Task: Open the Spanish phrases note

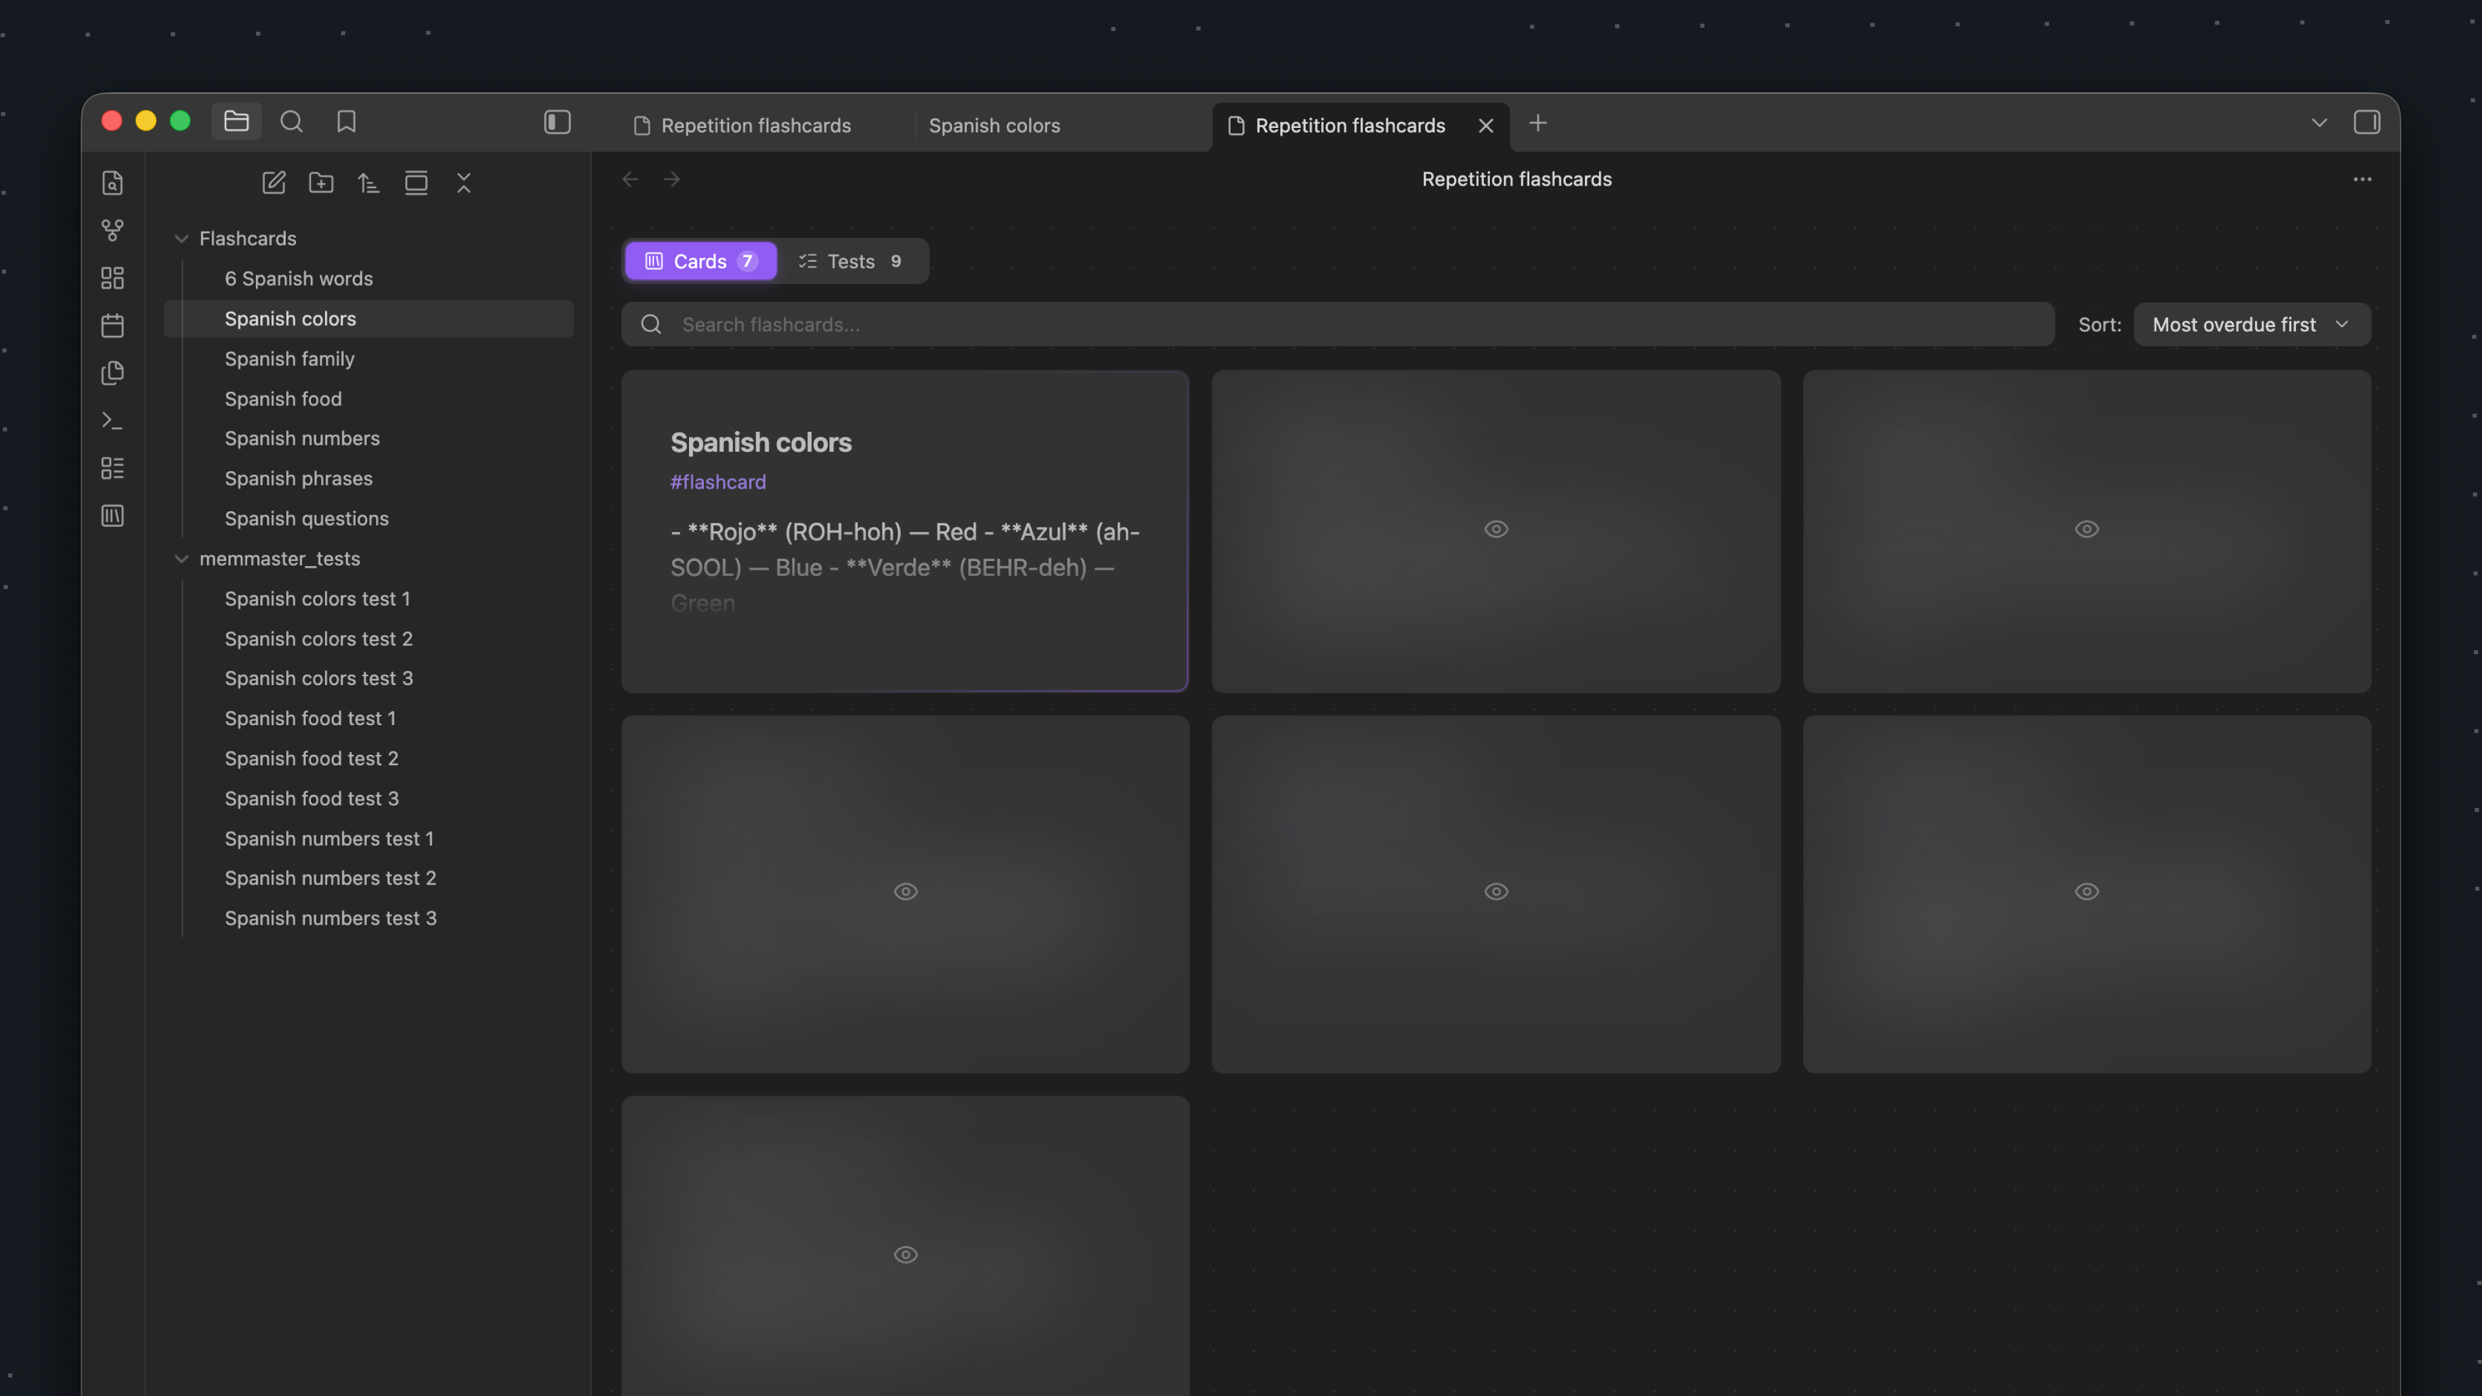Action: 368,479
